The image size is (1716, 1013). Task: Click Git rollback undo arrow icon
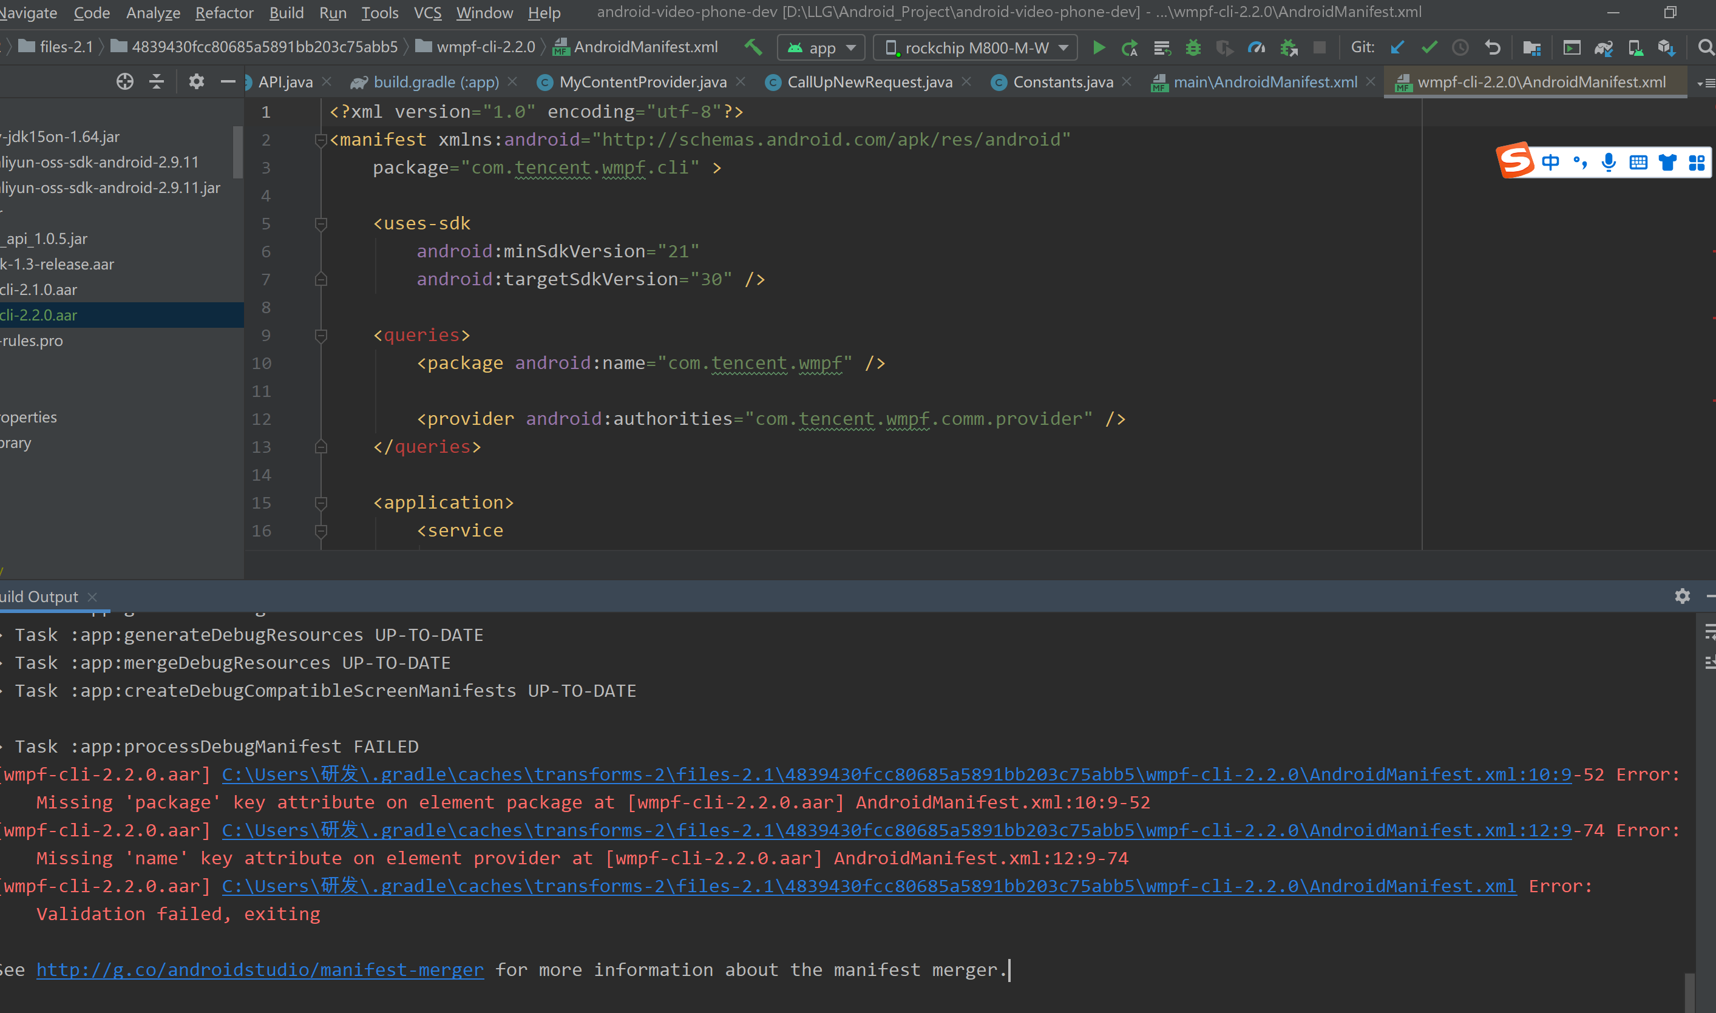coord(1493,47)
